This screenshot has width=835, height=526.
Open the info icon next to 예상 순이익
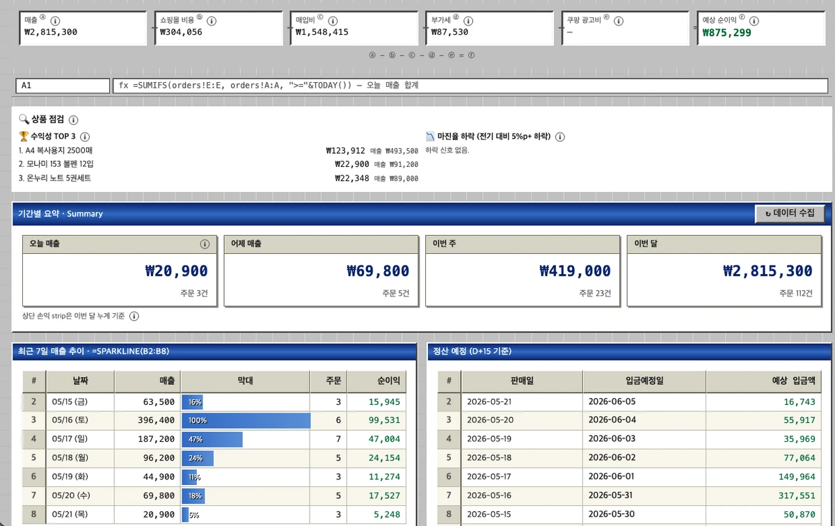[754, 21]
